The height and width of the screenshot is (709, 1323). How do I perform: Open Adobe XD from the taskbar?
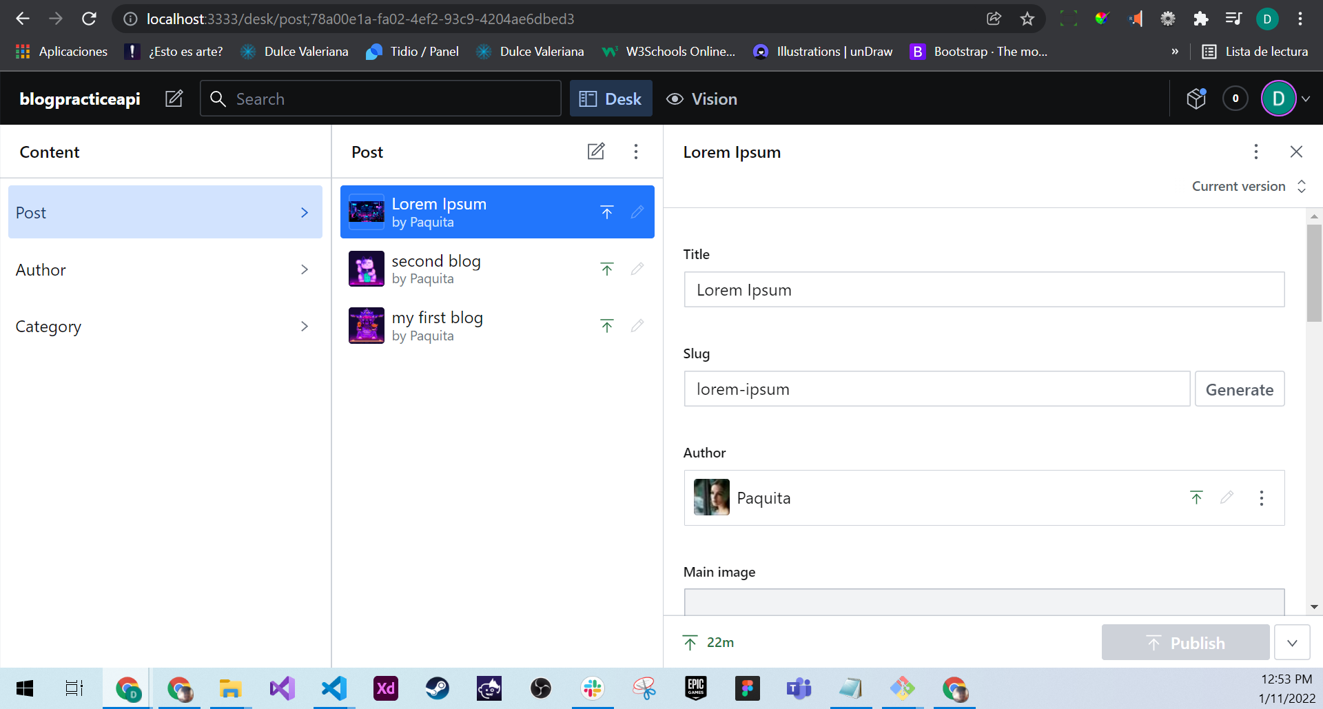click(x=386, y=688)
